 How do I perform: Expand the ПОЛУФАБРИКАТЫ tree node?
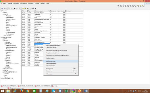1,79
